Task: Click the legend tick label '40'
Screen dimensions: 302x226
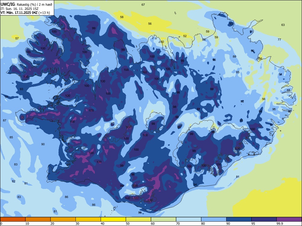Action: tap(102, 224)
